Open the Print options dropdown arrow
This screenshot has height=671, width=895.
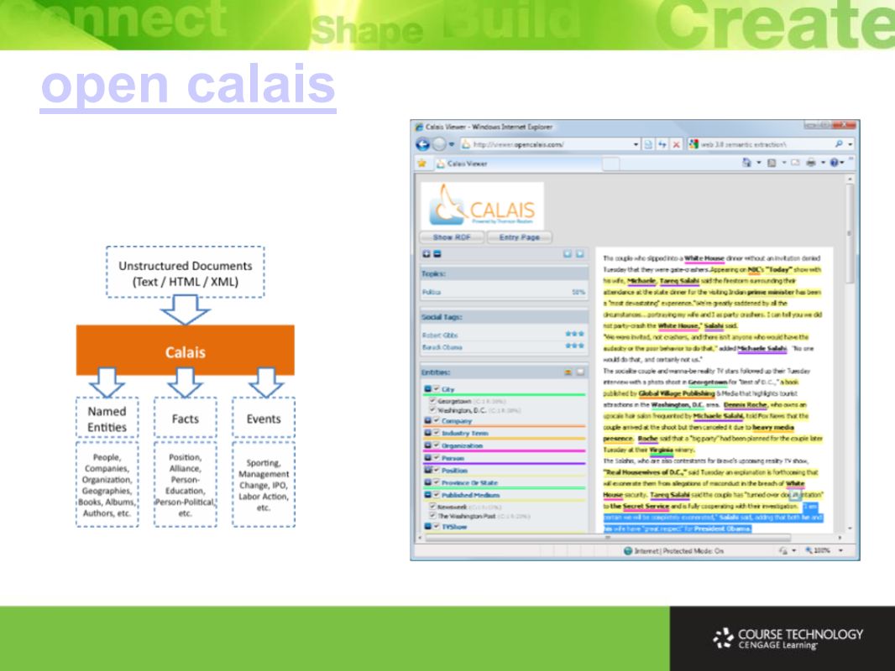823,163
